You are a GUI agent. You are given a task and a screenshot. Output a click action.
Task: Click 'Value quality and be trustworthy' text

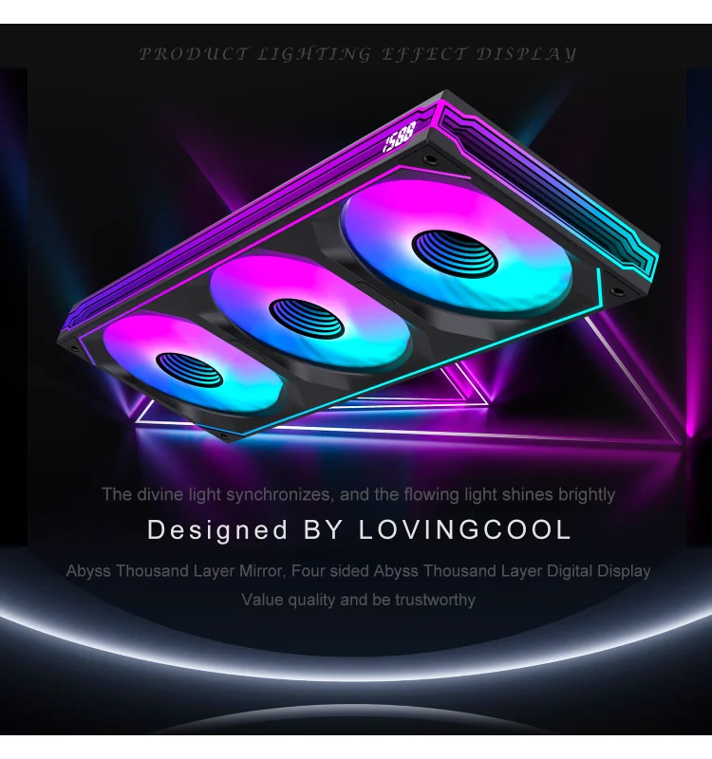tap(359, 600)
